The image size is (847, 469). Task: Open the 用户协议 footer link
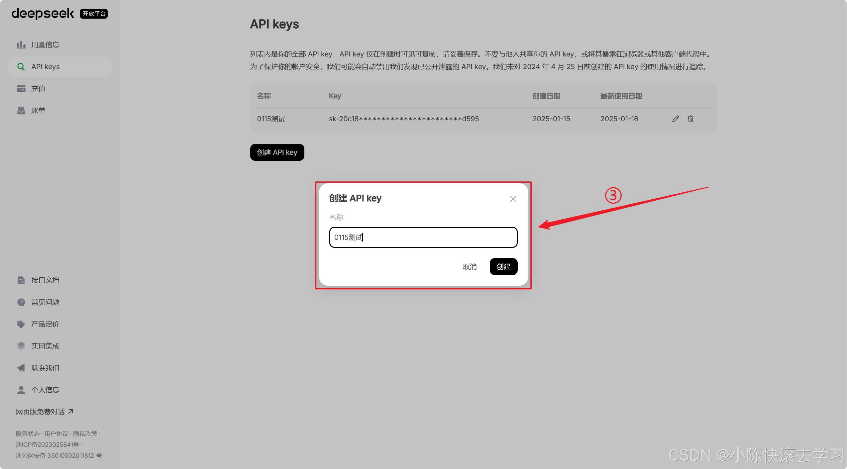pyautogui.click(x=56, y=434)
